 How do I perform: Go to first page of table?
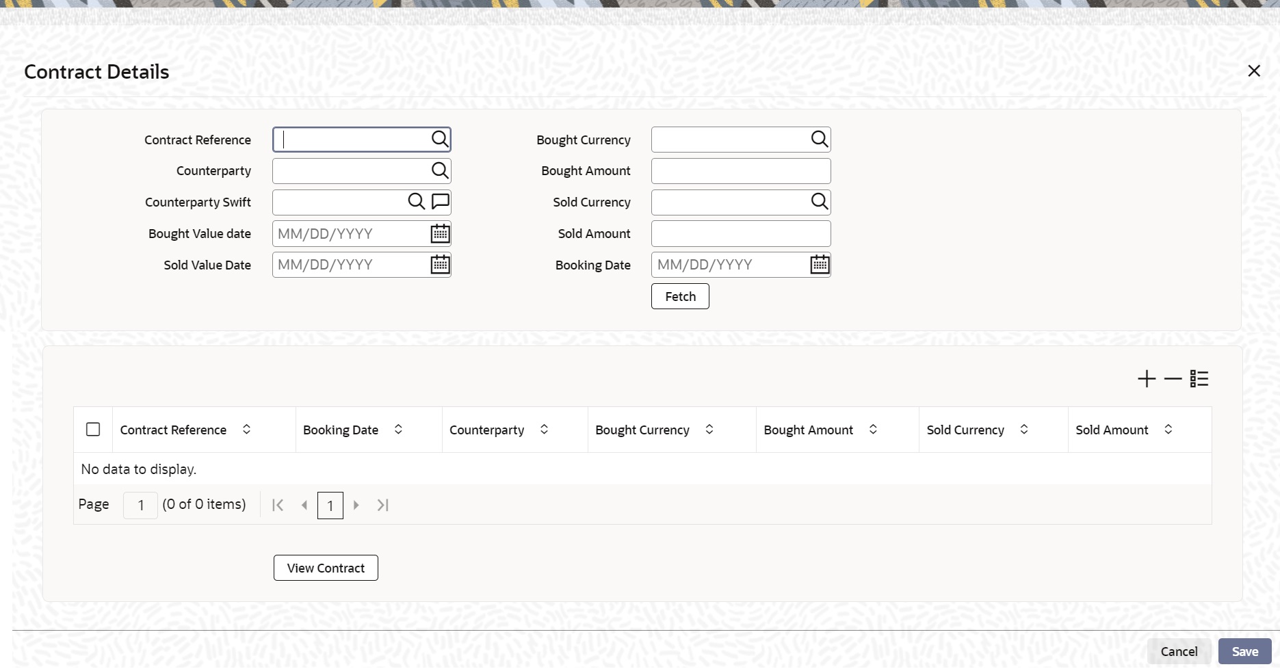278,506
